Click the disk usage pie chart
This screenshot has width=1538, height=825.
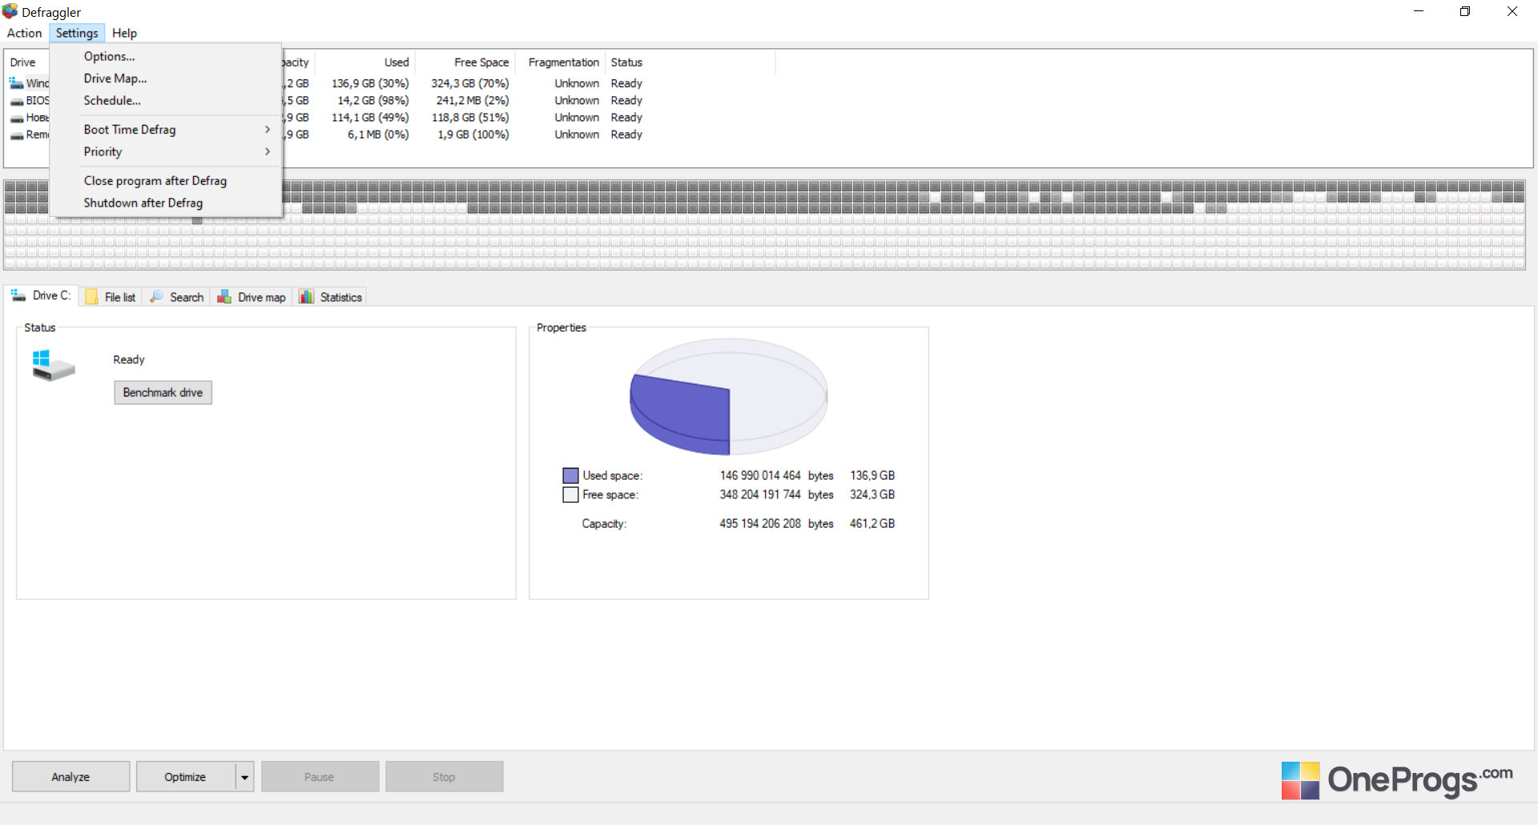[729, 396]
